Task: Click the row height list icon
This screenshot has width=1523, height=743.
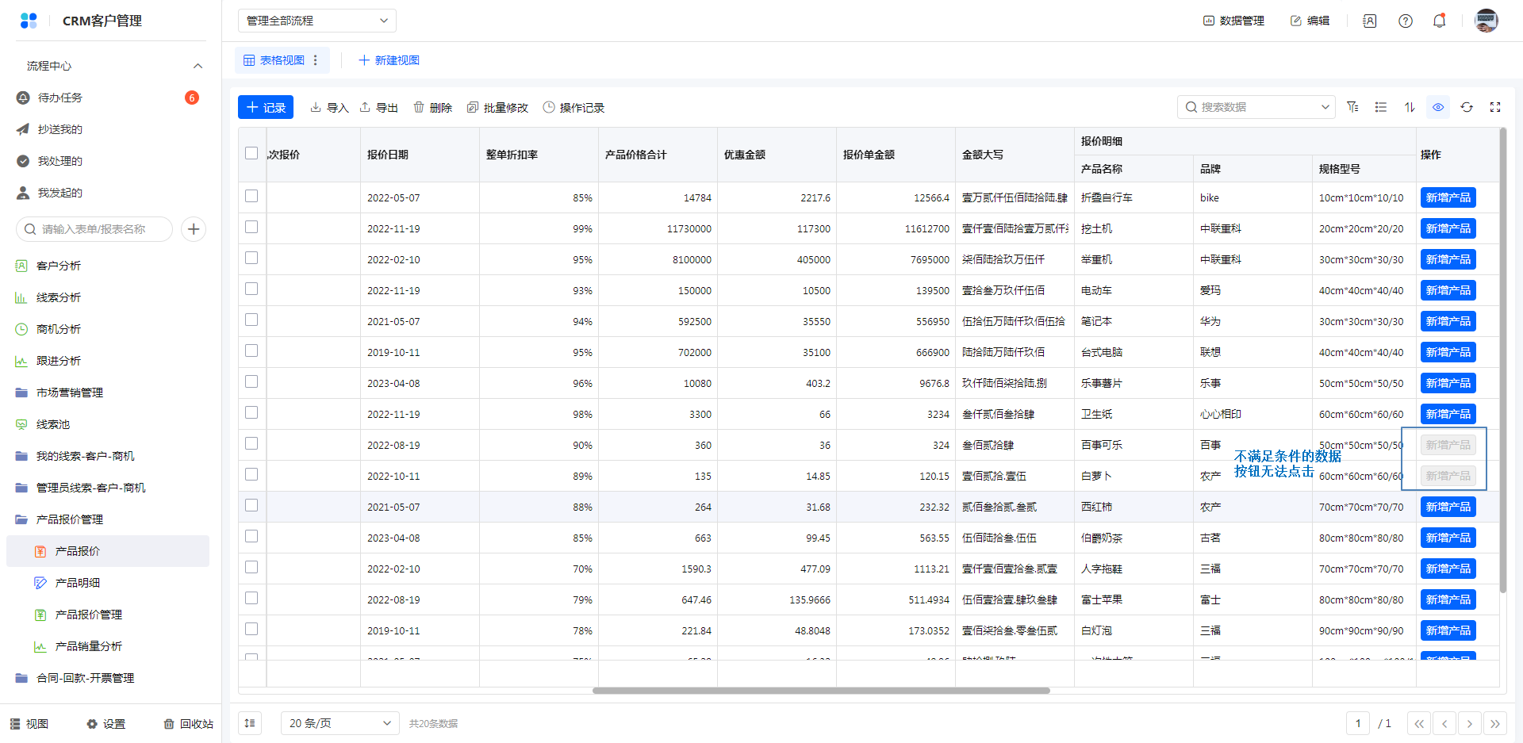Action: pos(1381,107)
